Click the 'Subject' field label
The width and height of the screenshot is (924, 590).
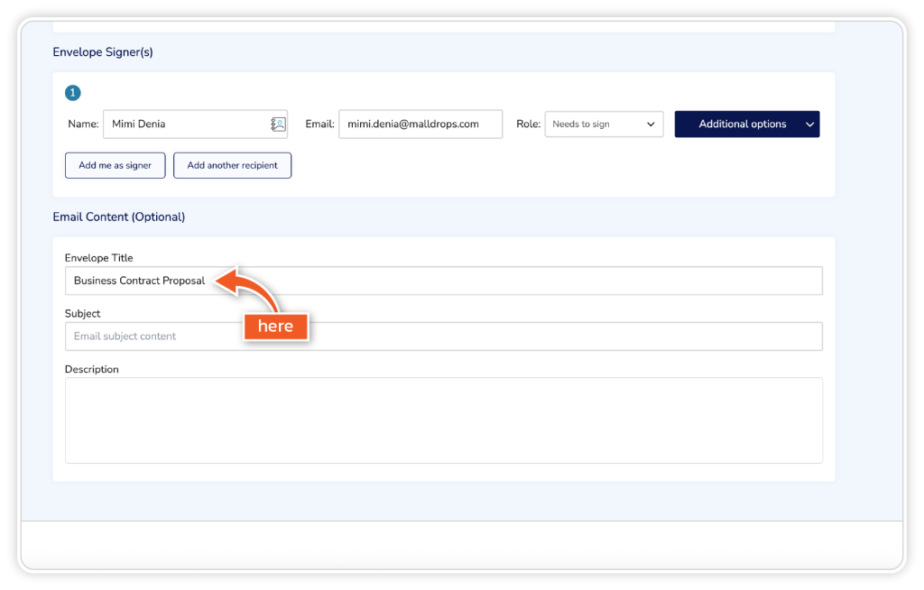click(82, 314)
